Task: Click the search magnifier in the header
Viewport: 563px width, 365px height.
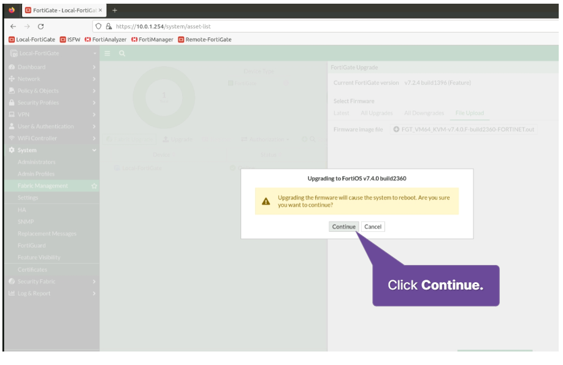Action: click(x=122, y=53)
